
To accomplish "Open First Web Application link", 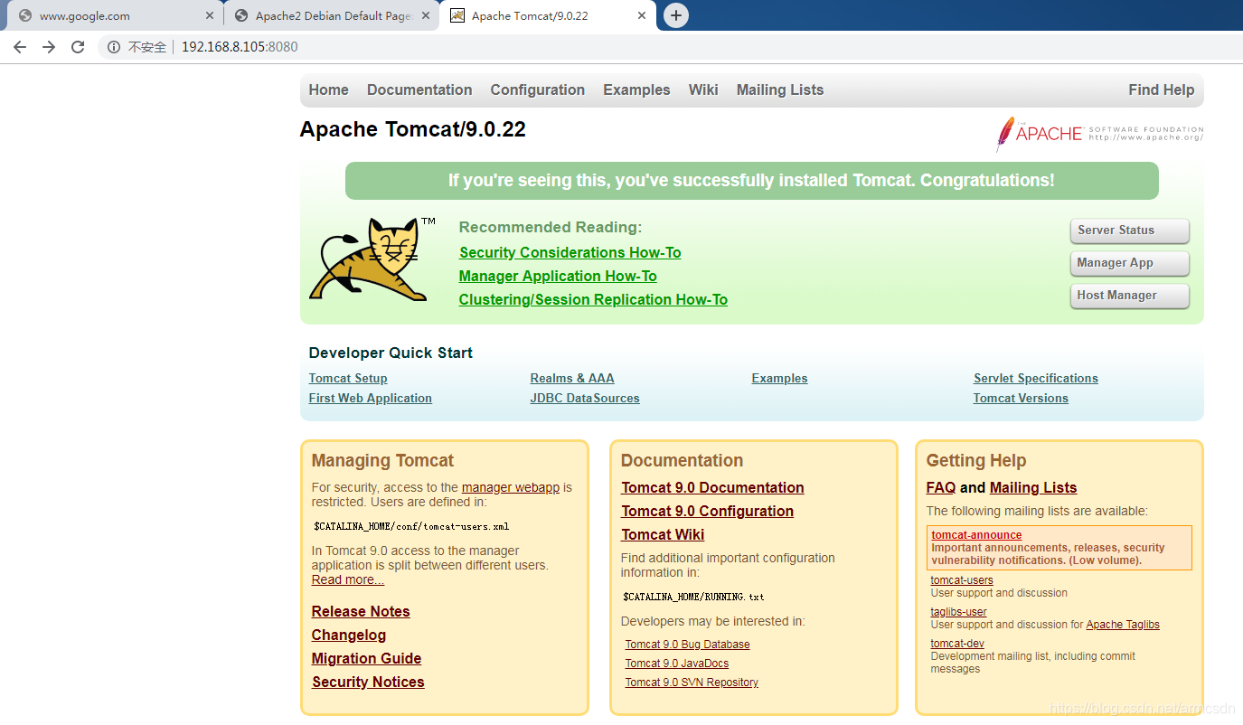I will pyautogui.click(x=370, y=398).
